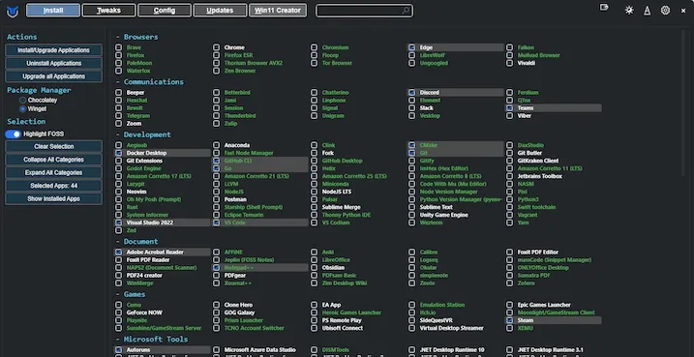This screenshot has width=694, height=357.
Task: Focus the application search field
Action: (364, 11)
